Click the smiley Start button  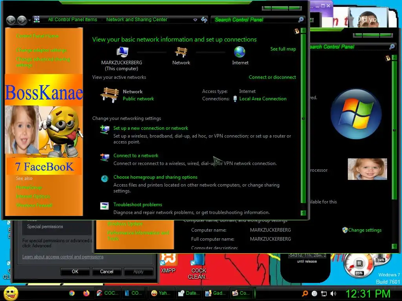tap(11, 293)
